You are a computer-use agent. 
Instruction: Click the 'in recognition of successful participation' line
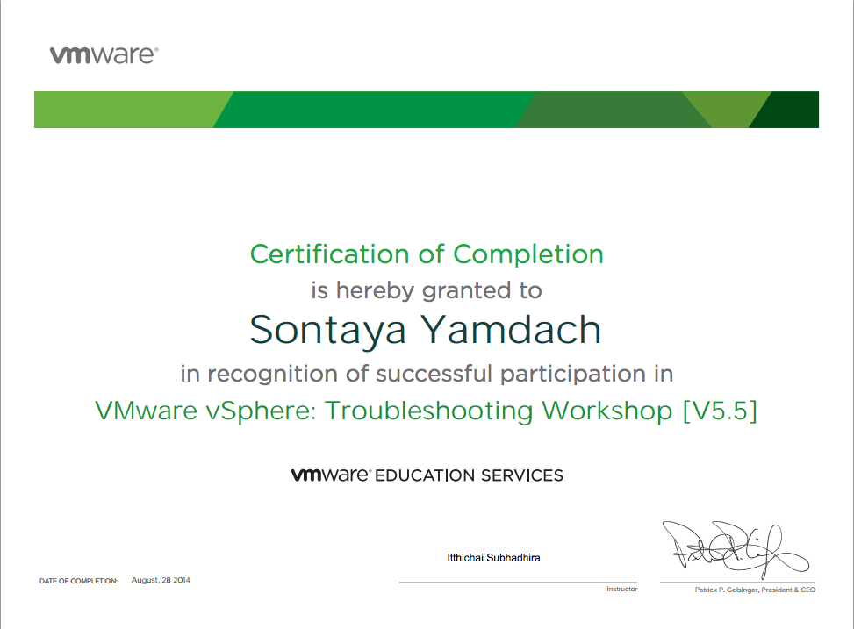coord(427,374)
